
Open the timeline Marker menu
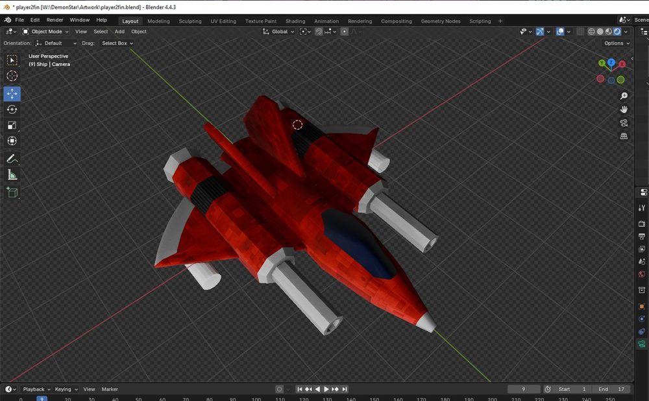[x=110, y=389]
